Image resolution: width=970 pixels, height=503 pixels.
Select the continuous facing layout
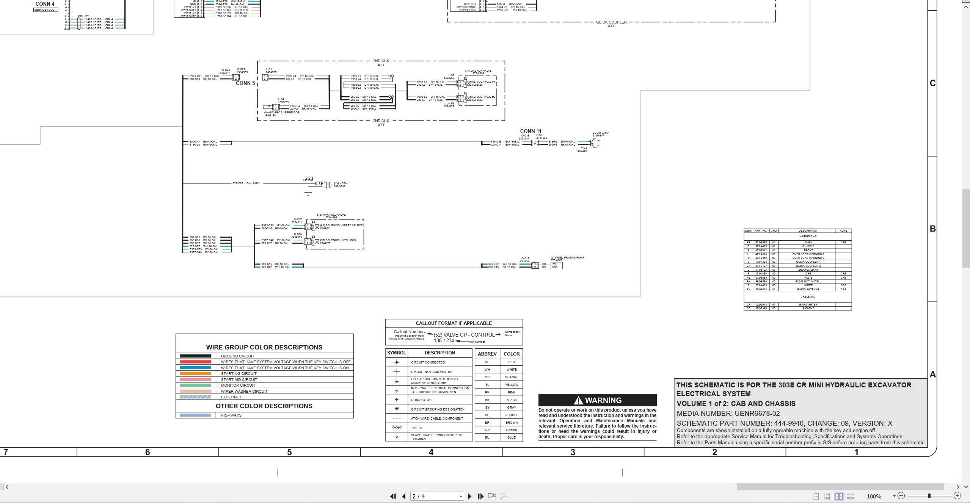851,496
